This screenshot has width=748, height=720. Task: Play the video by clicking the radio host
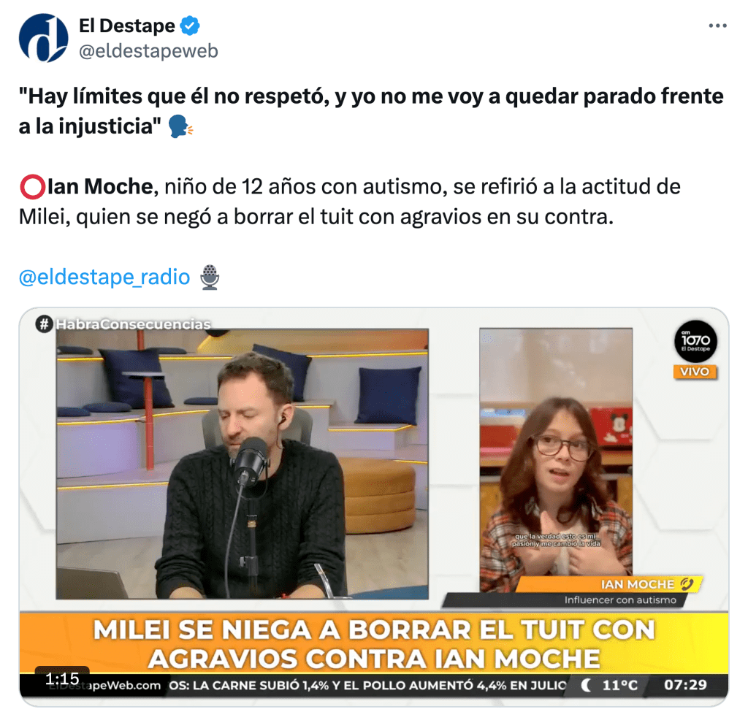pyautogui.click(x=243, y=464)
